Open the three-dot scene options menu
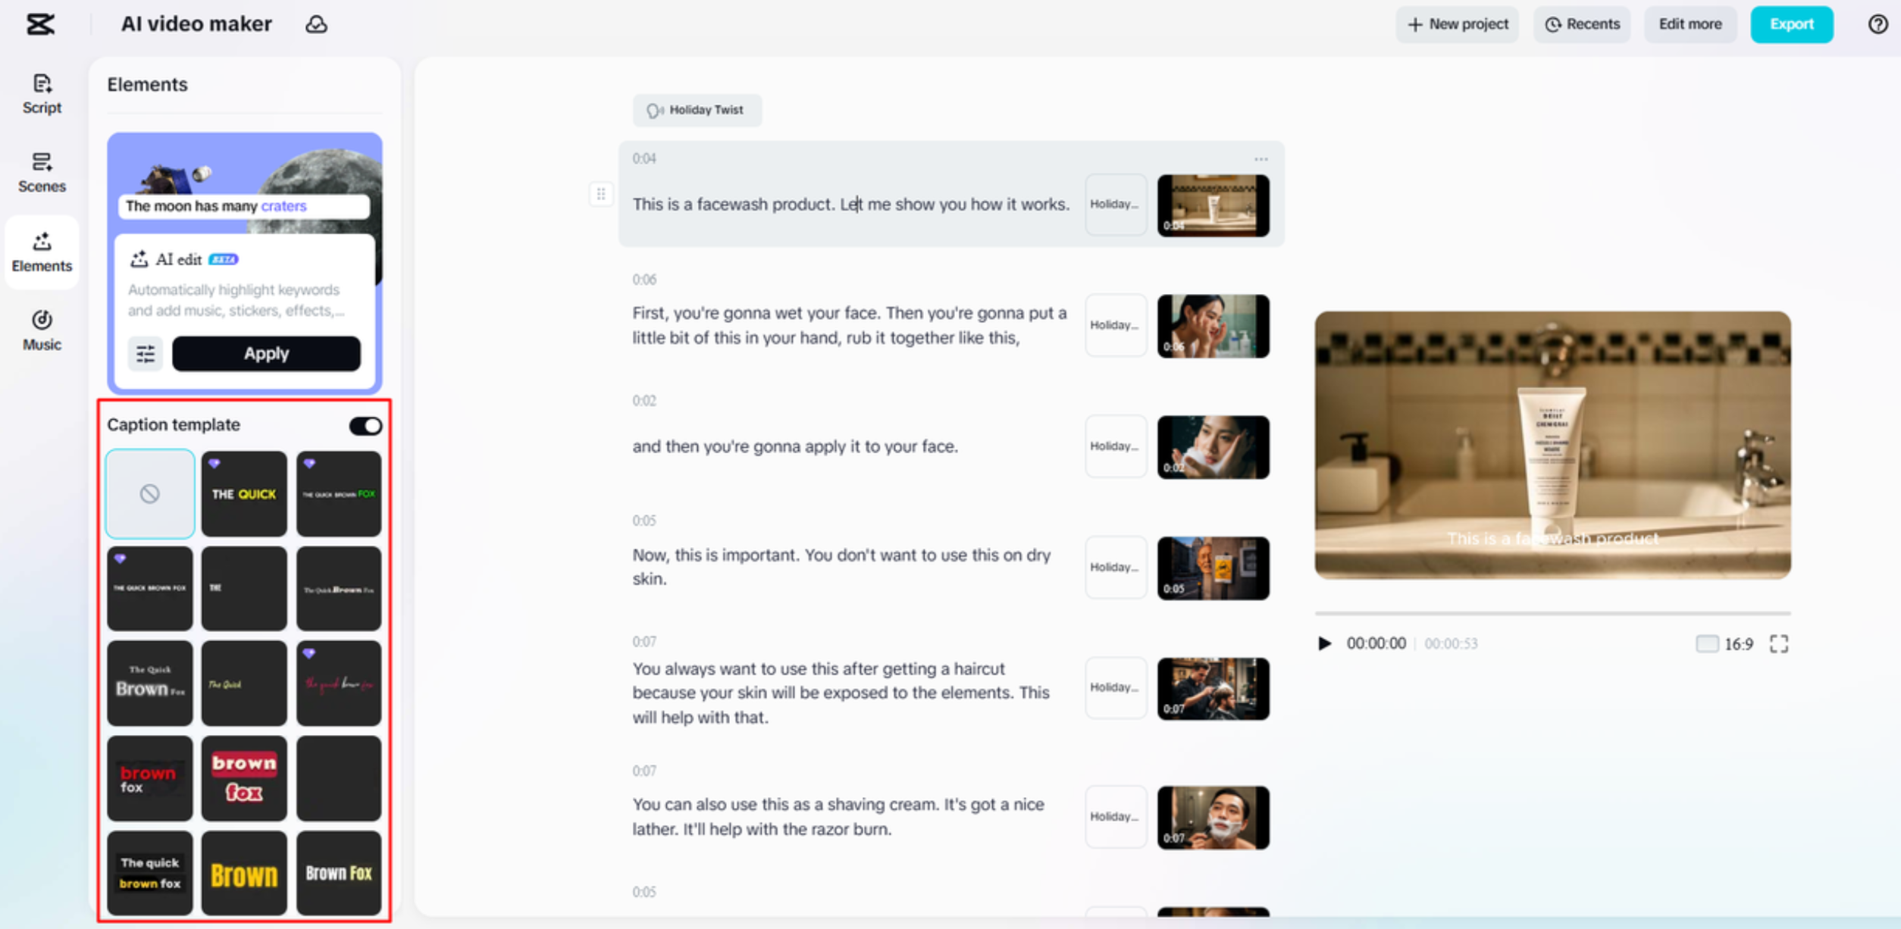The height and width of the screenshot is (929, 1901). pyautogui.click(x=1261, y=159)
